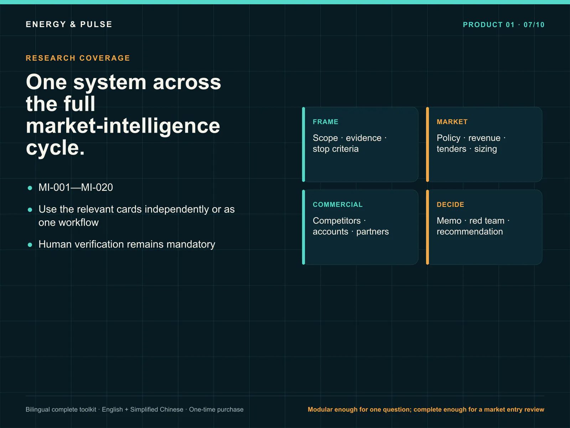This screenshot has width=570, height=428.
Task: Click the PRODUCT 01 · 07/10 page indicator
Action: tap(504, 25)
